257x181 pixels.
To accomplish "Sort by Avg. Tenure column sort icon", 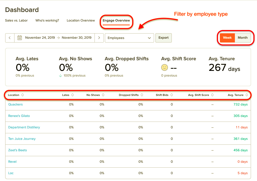I will coord(247,95).
